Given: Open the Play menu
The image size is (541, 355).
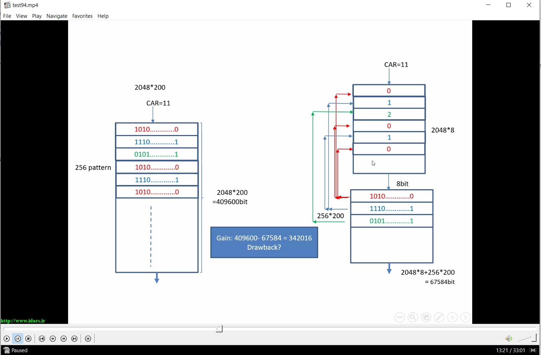Looking at the screenshot, I should tap(37, 16).
